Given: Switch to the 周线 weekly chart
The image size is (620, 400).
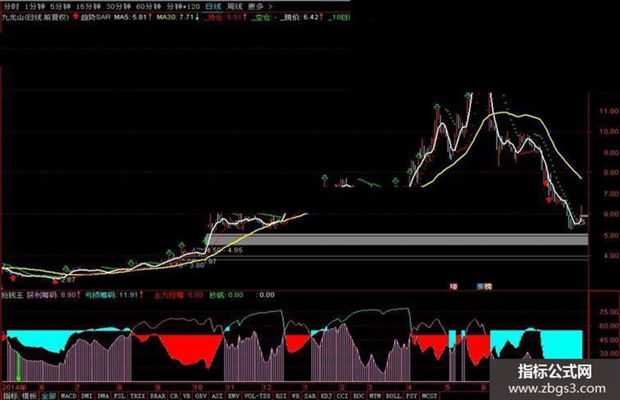Looking at the screenshot, I should click(x=234, y=7).
